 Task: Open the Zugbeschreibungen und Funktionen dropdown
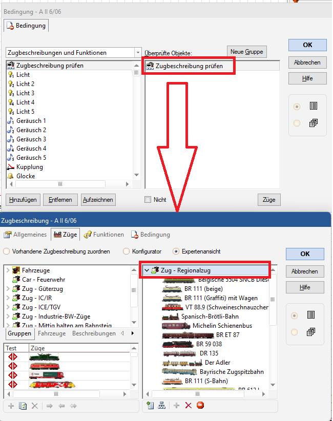pyautogui.click(x=138, y=53)
